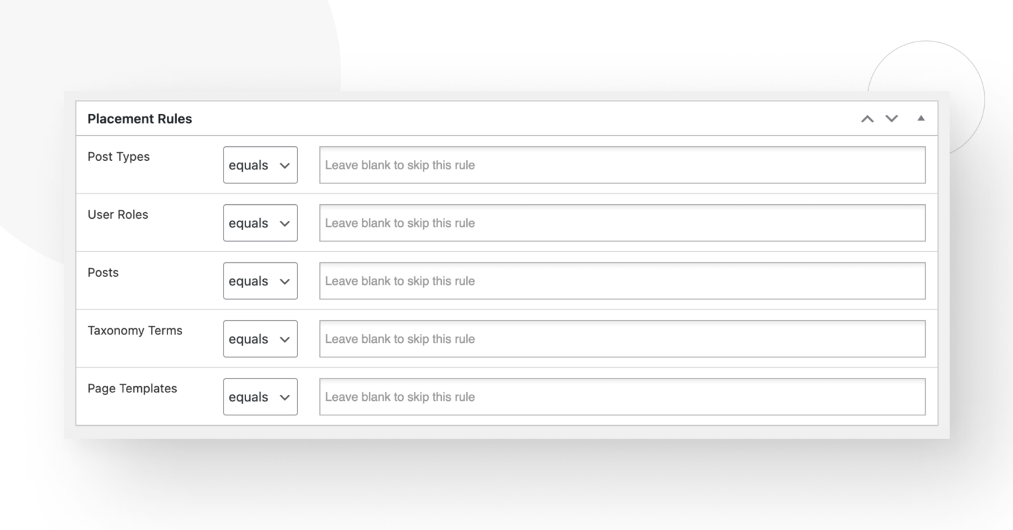The width and height of the screenshot is (1013, 530).
Task: Click the dropdown arrow beside Post Types equals
Action: click(x=284, y=165)
